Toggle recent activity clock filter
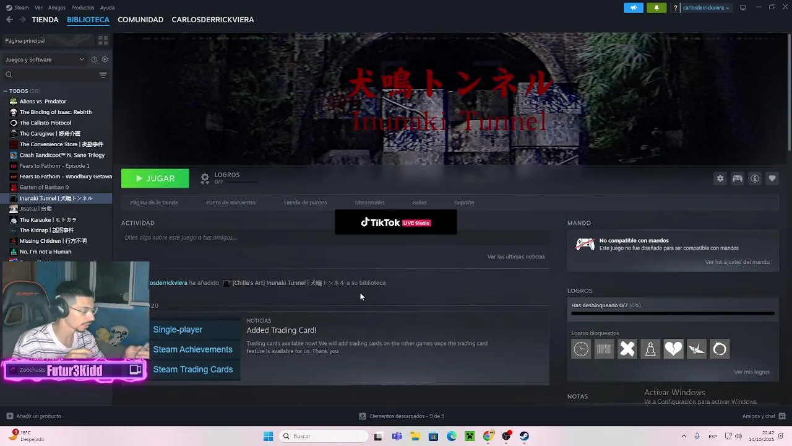The image size is (792, 446). [94, 59]
